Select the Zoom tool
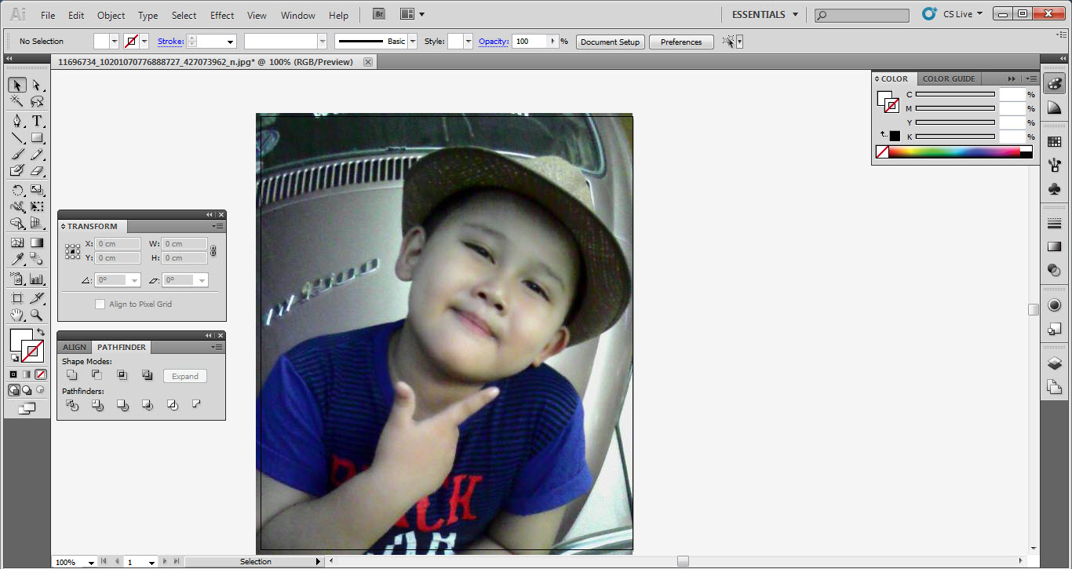Viewport: 1072px width, 569px height. pos(36,315)
